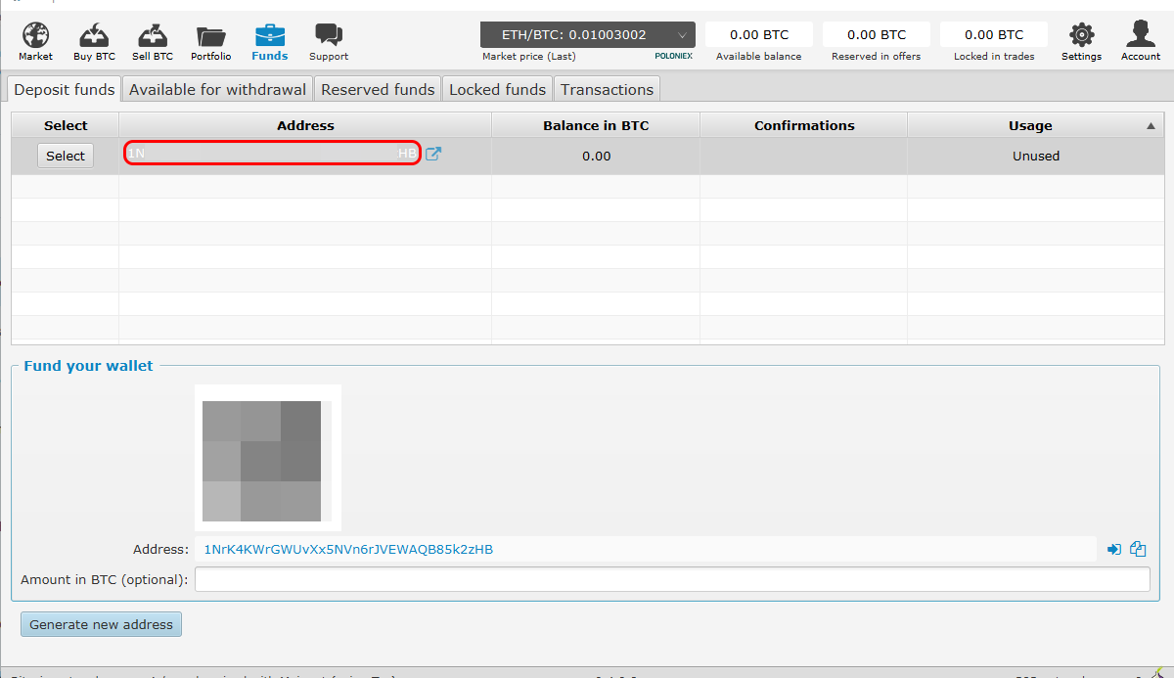Open the Portfolio section
Screen dimensions: 1174x678
click(211, 42)
